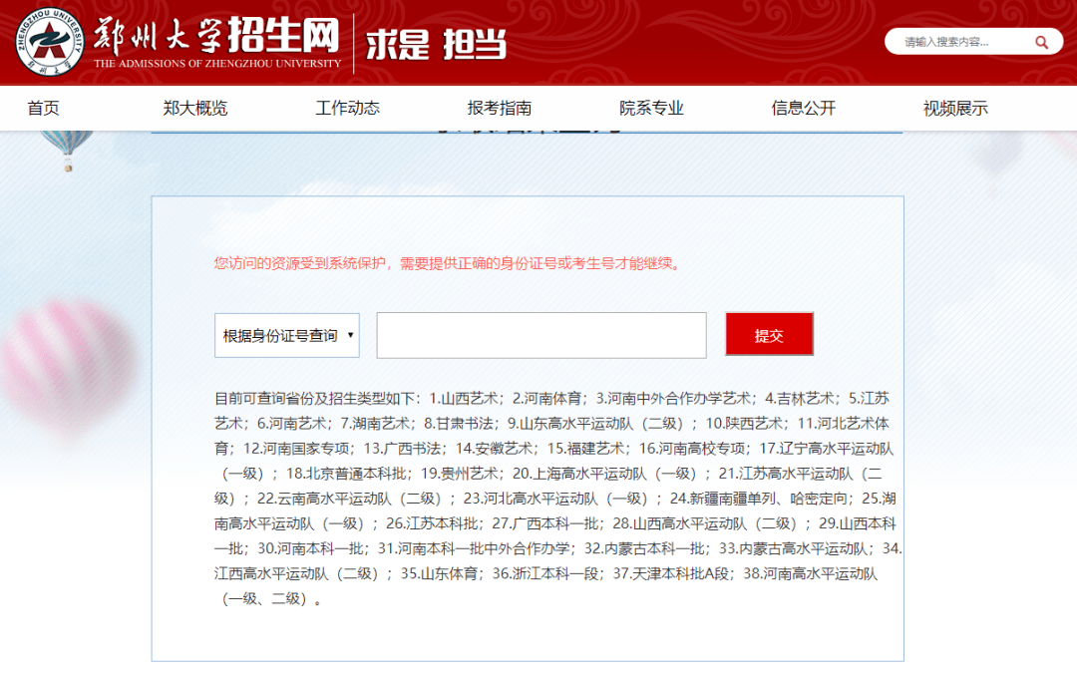Click the Zhengzhou University round logo emblem
Image resolution: width=1077 pixels, height=676 pixels.
(x=50, y=41)
